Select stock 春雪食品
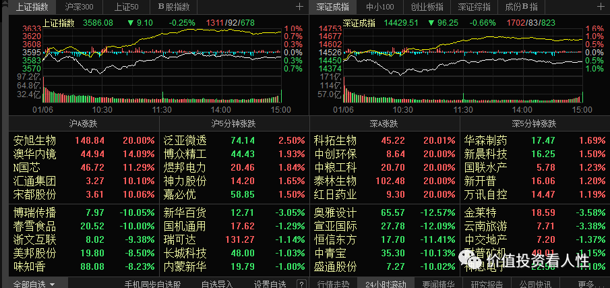Screen dimensions: 610x288 (x=34, y=226)
